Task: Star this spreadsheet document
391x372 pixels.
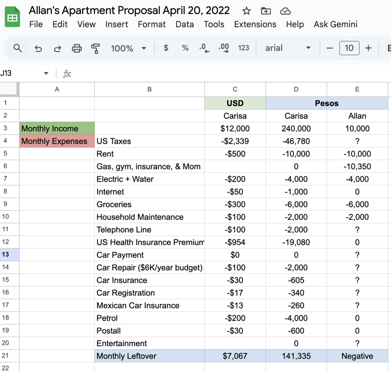Action: click(247, 11)
